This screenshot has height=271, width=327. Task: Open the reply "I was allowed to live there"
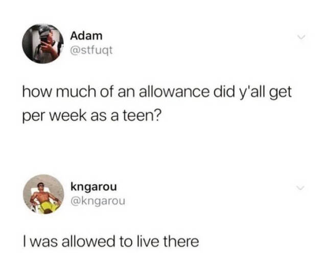(111, 241)
